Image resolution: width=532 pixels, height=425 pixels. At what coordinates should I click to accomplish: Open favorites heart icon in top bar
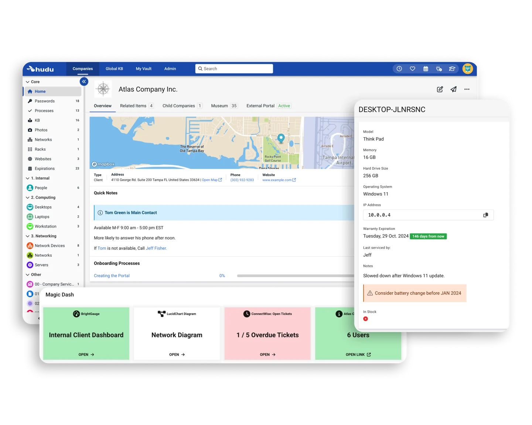(413, 69)
